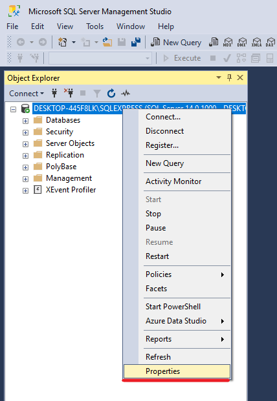Choose Disconnect in the context menu
Screen dimensions: 277x401
click(177, 131)
